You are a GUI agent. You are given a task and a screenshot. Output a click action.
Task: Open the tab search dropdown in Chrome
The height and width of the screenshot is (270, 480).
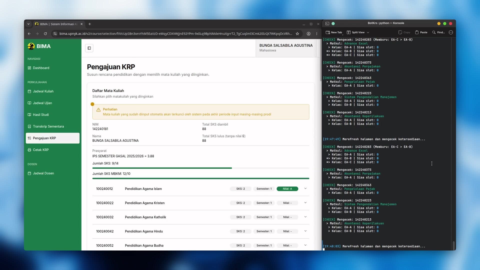click(28, 24)
